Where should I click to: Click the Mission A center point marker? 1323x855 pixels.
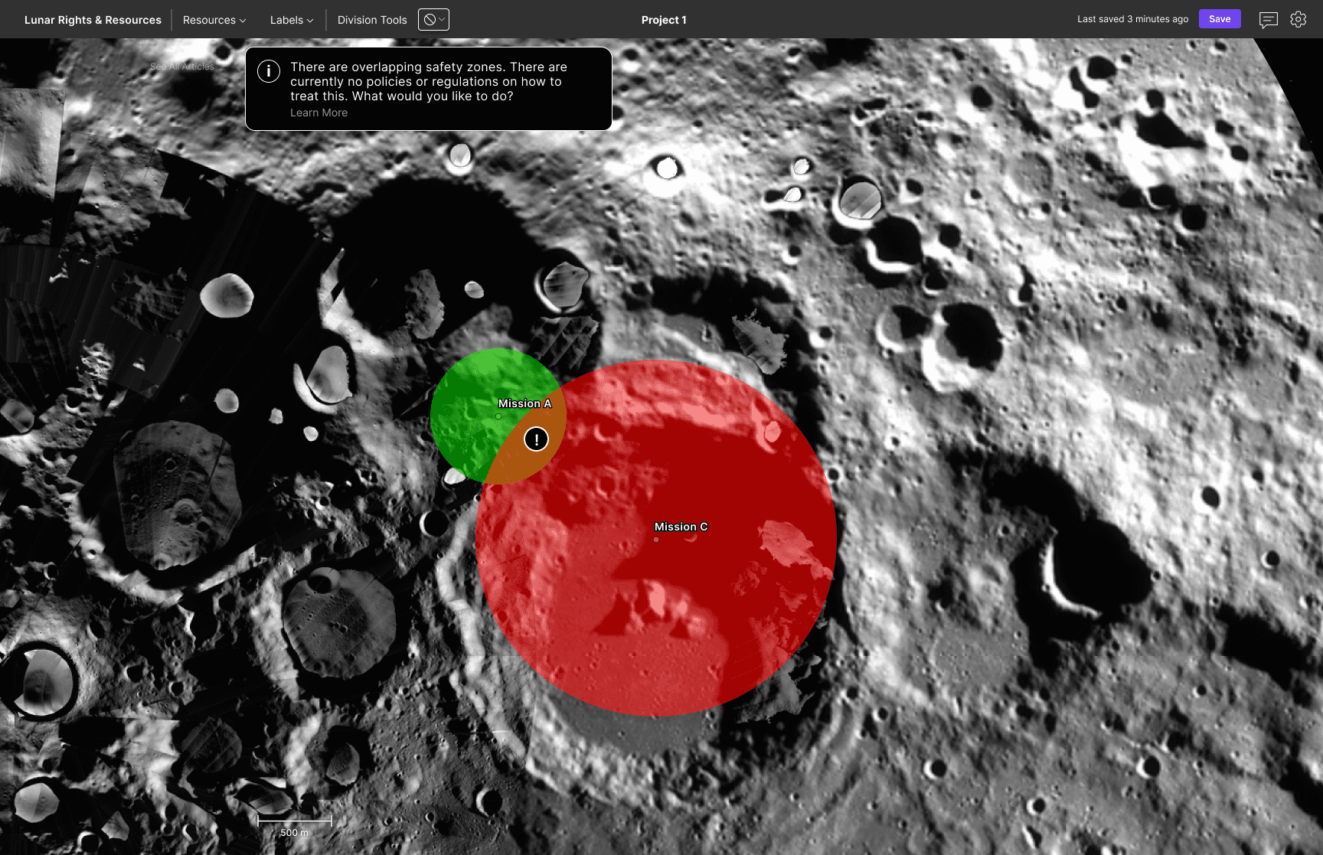498,416
